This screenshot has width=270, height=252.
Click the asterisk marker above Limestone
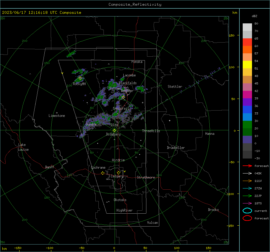[x=57, y=113]
